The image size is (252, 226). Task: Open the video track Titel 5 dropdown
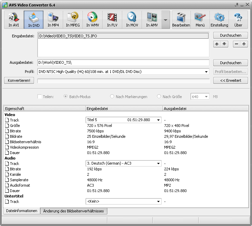(158, 120)
